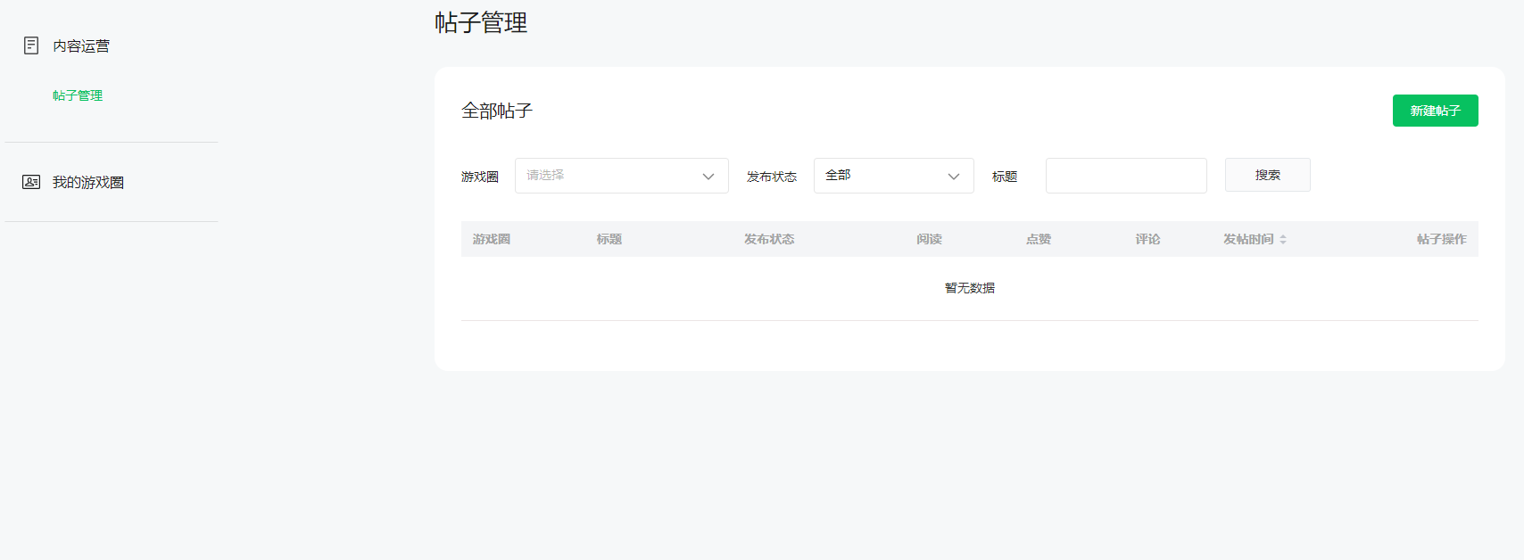This screenshot has height=560, width=1524.
Task: Focus the 标题 search input field
Action: (1126, 176)
